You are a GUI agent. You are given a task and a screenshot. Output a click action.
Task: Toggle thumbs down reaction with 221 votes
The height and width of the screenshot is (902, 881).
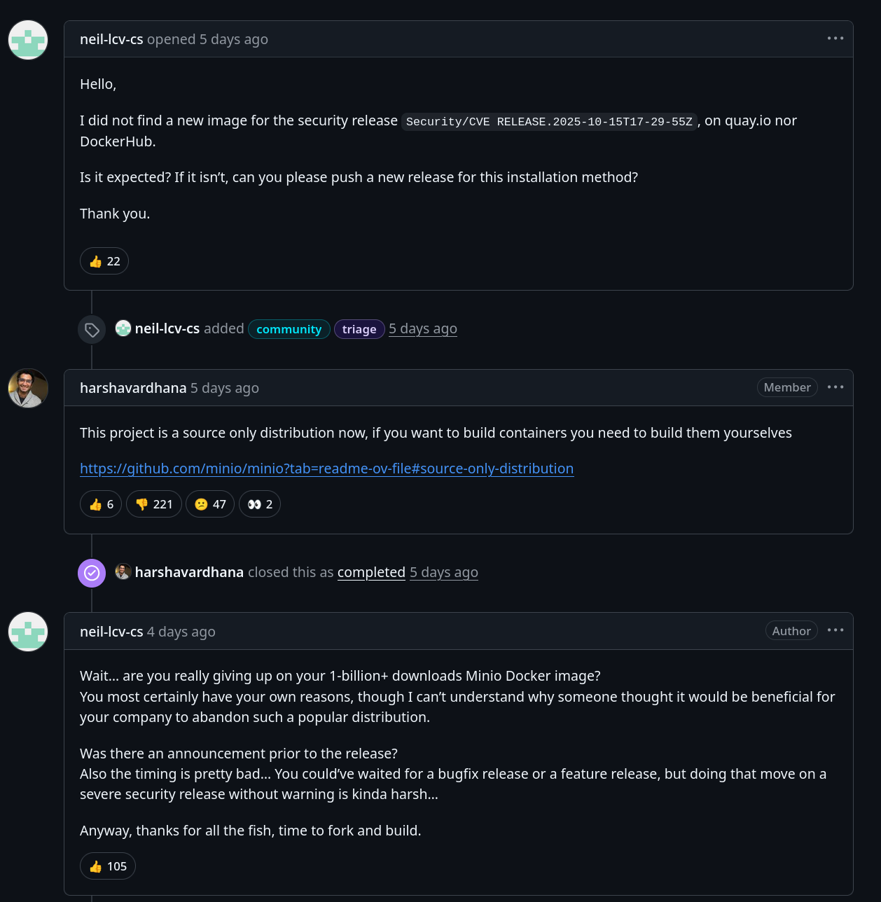154,504
